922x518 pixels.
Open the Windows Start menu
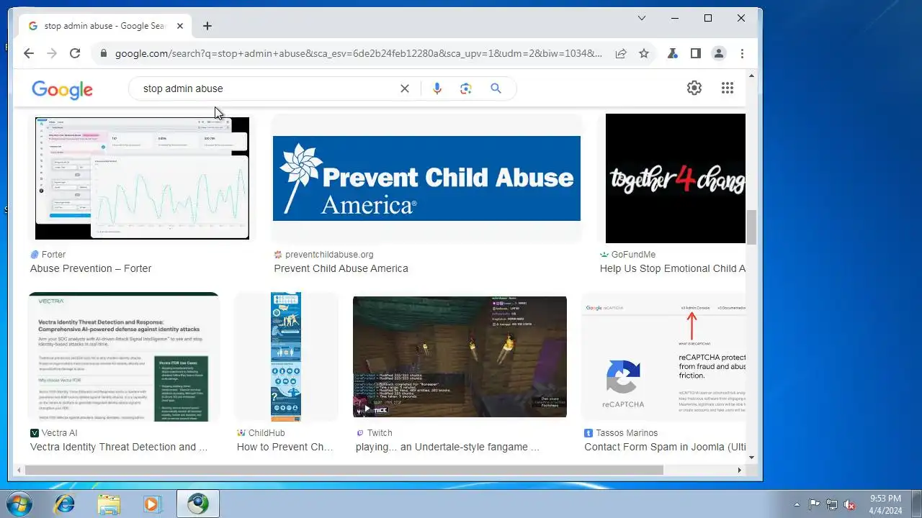19,504
